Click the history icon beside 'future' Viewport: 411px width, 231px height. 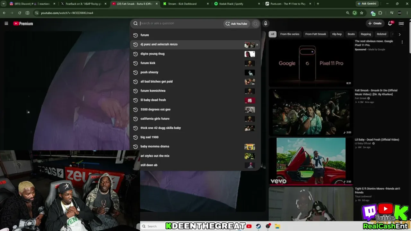136,35
